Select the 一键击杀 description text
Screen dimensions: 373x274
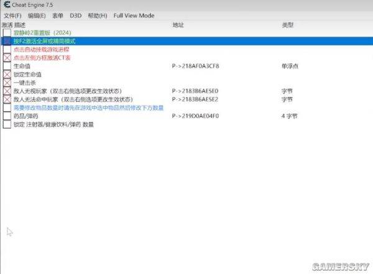tap(25, 83)
